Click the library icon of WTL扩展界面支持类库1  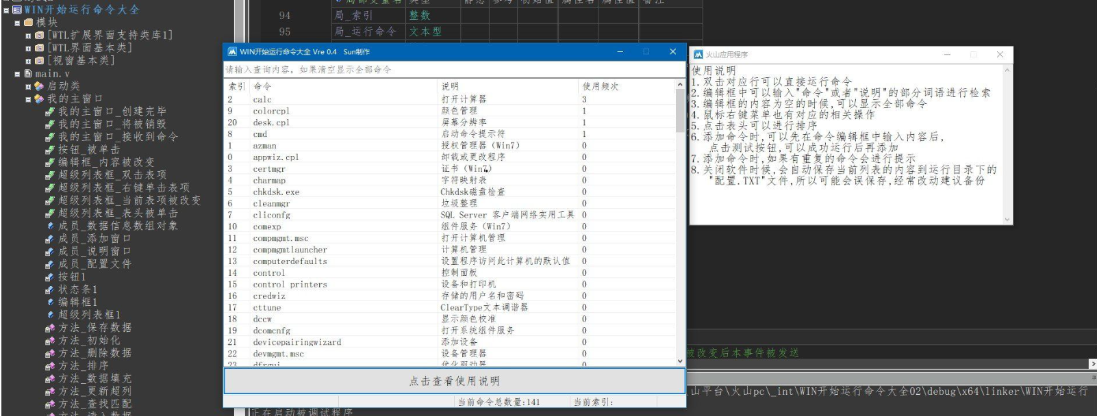click(x=39, y=36)
